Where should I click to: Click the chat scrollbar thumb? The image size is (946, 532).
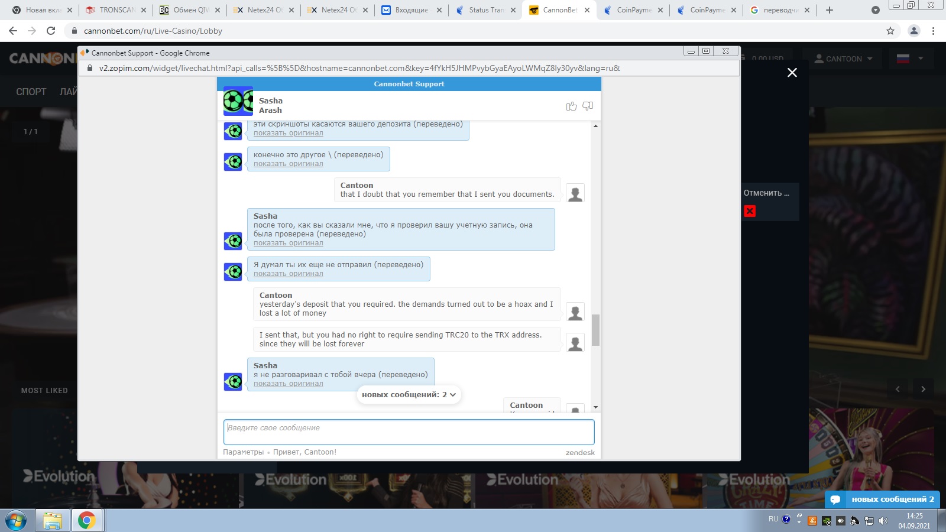click(595, 330)
